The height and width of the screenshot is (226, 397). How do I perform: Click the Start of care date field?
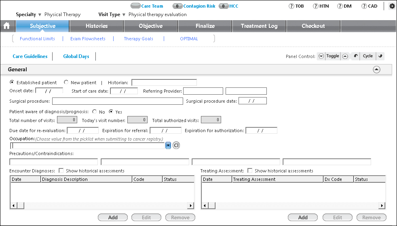124,91
